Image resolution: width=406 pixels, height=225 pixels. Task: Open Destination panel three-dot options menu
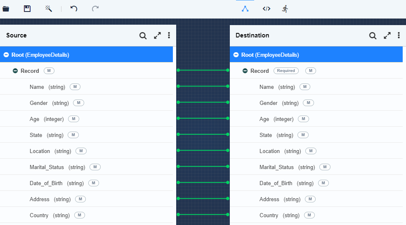pyautogui.click(x=399, y=35)
